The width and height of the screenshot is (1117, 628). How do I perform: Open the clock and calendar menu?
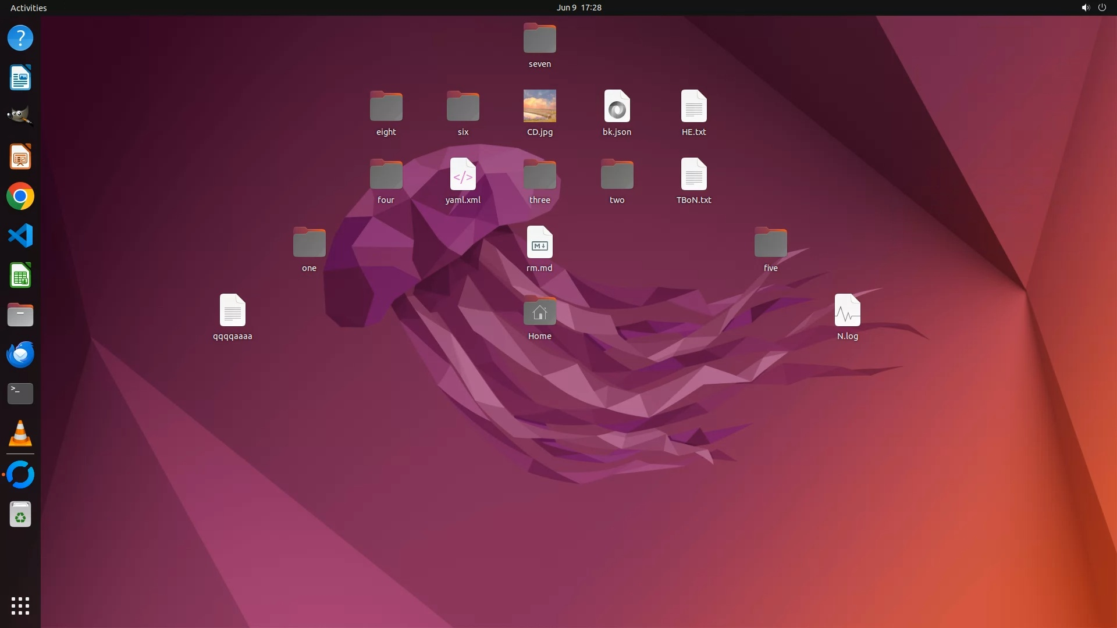pos(578,8)
